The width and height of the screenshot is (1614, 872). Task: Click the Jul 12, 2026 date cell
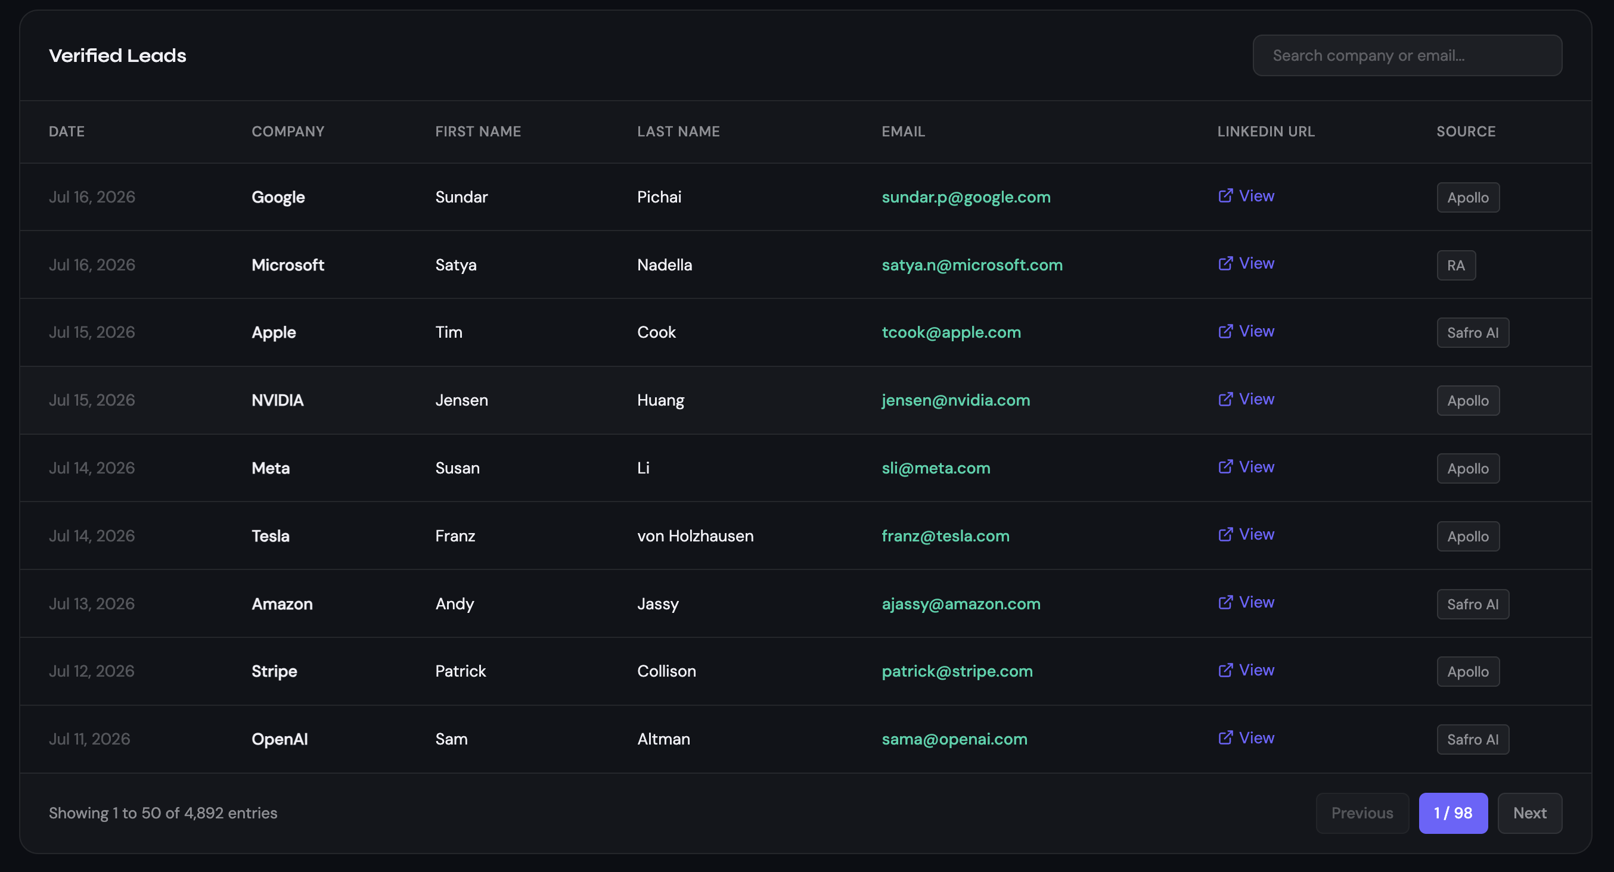(91, 671)
